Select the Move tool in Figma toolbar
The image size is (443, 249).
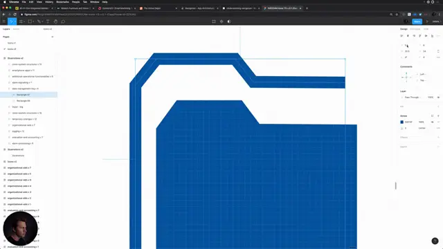pyautogui.click(x=12, y=21)
